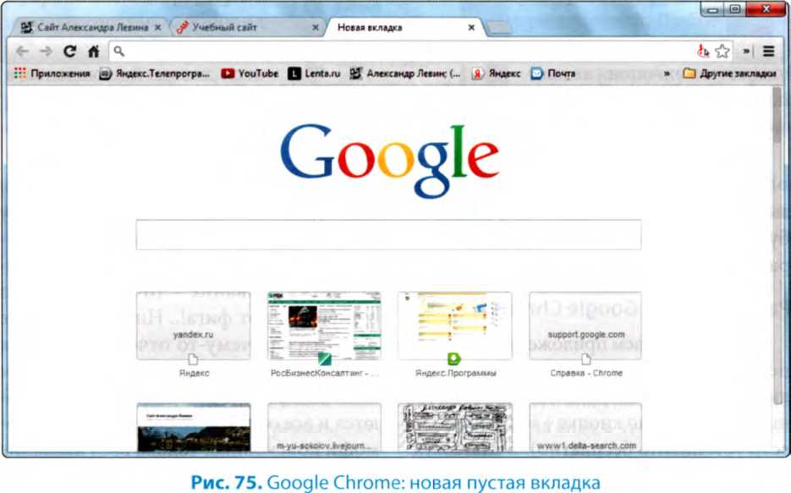Open the YouTube bookmark
791x493 pixels.
coord(250,74)
